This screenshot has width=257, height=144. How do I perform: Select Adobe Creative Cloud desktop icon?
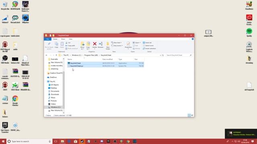tap(249, 20)
